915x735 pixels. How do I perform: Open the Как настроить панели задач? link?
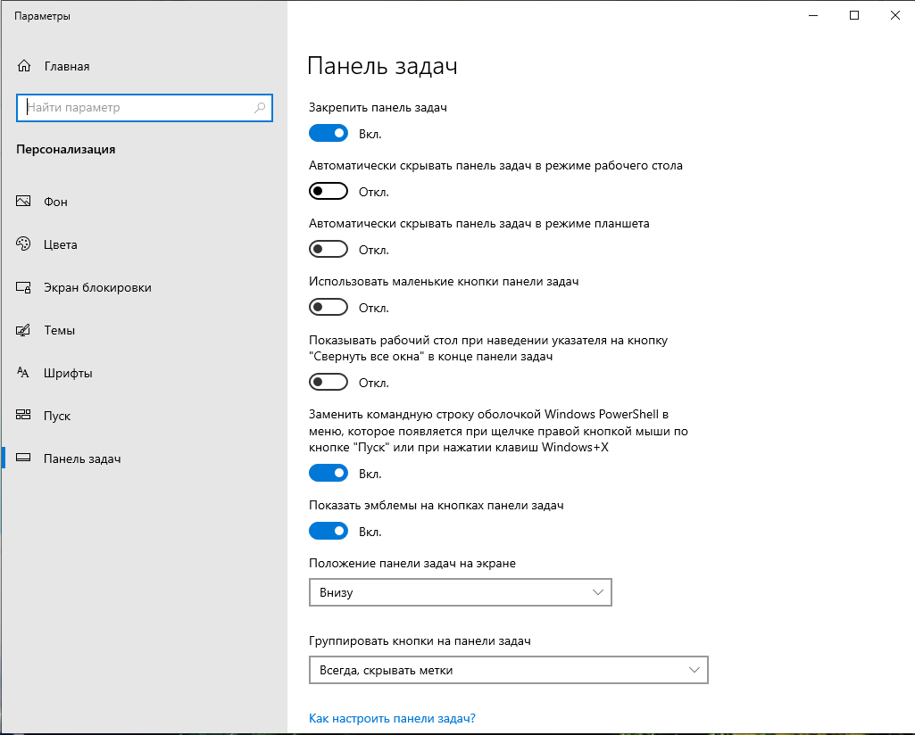point(392,718)
